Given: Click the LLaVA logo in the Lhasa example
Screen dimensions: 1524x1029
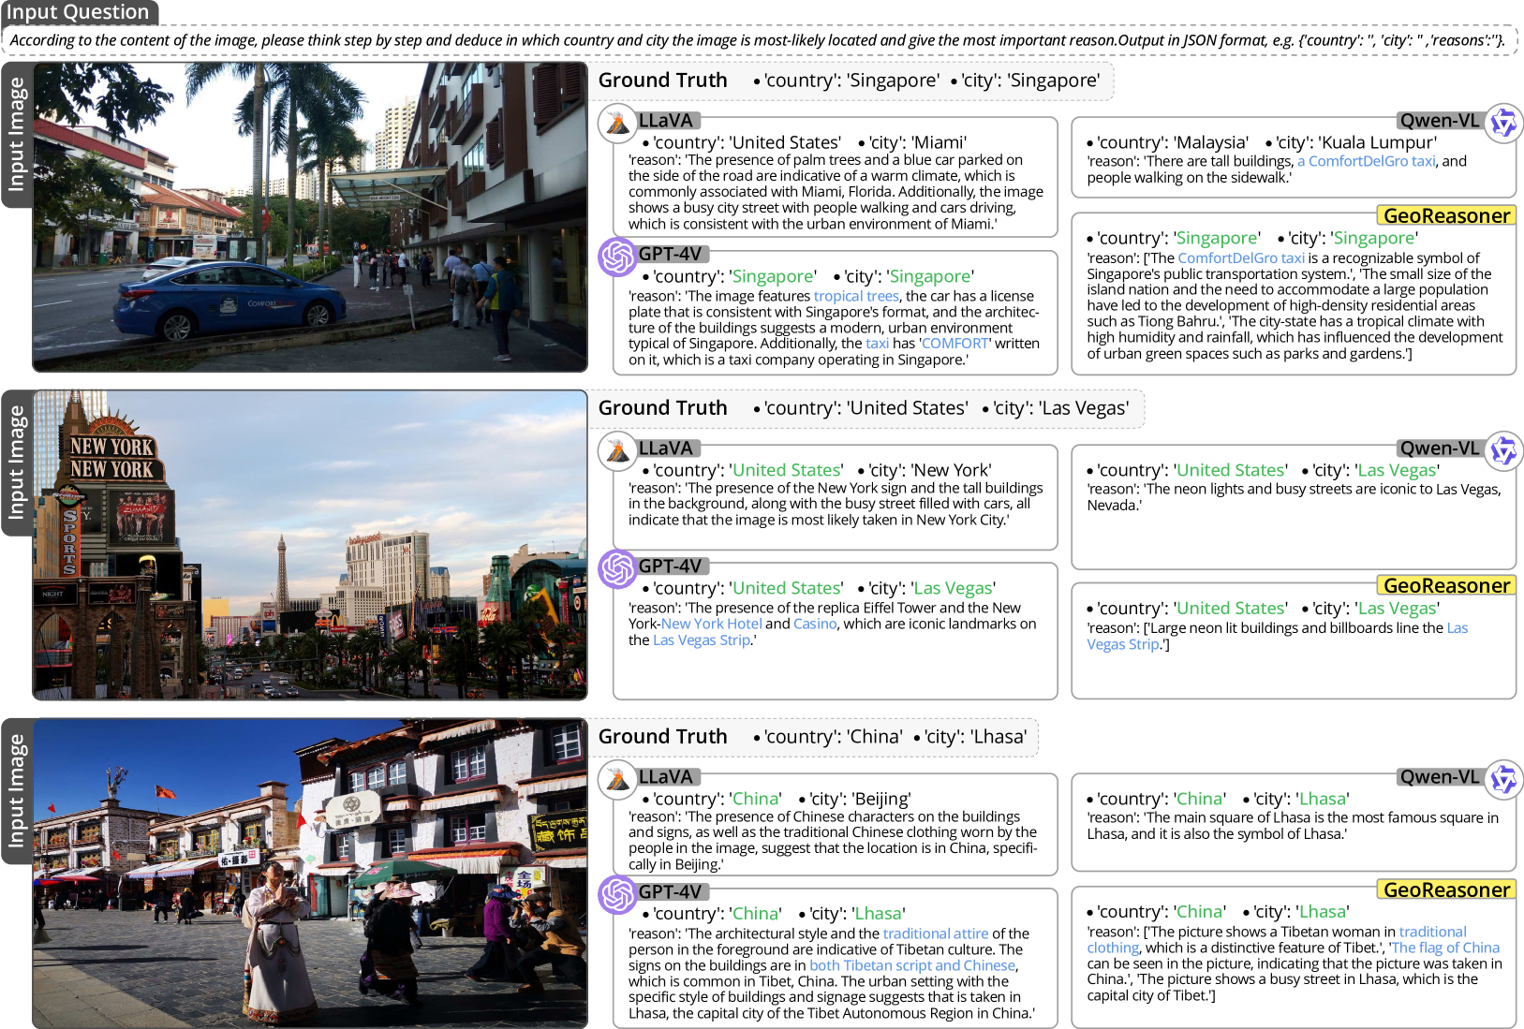Looking at the screenshot, I should 618,779.
